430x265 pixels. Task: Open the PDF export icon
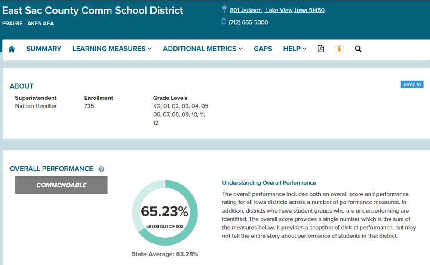321,49
